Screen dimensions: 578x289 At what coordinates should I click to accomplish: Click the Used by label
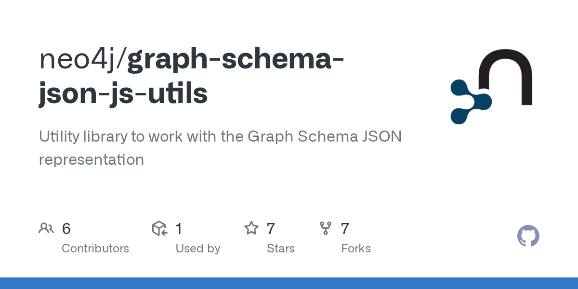197,249
